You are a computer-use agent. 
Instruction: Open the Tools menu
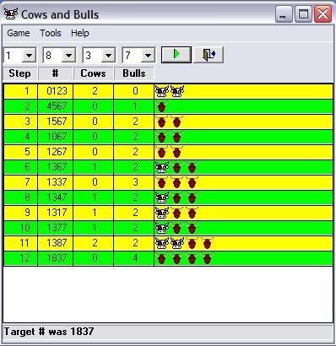(51, 33)
